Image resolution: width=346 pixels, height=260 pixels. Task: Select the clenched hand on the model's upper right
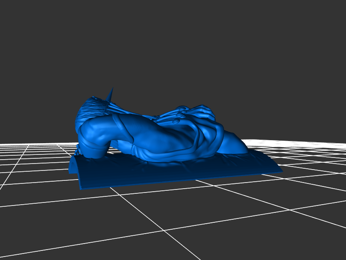coord(203,112)
